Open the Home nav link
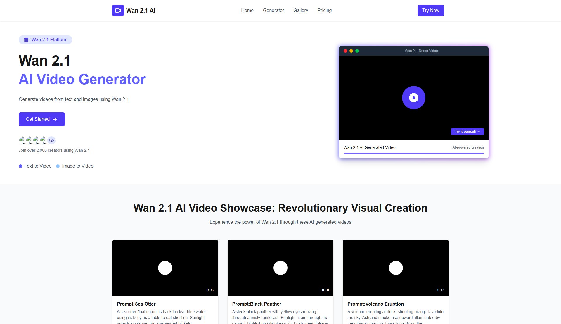Image resolution: width=561 pixels, height=324 pixels. [247, 11]
